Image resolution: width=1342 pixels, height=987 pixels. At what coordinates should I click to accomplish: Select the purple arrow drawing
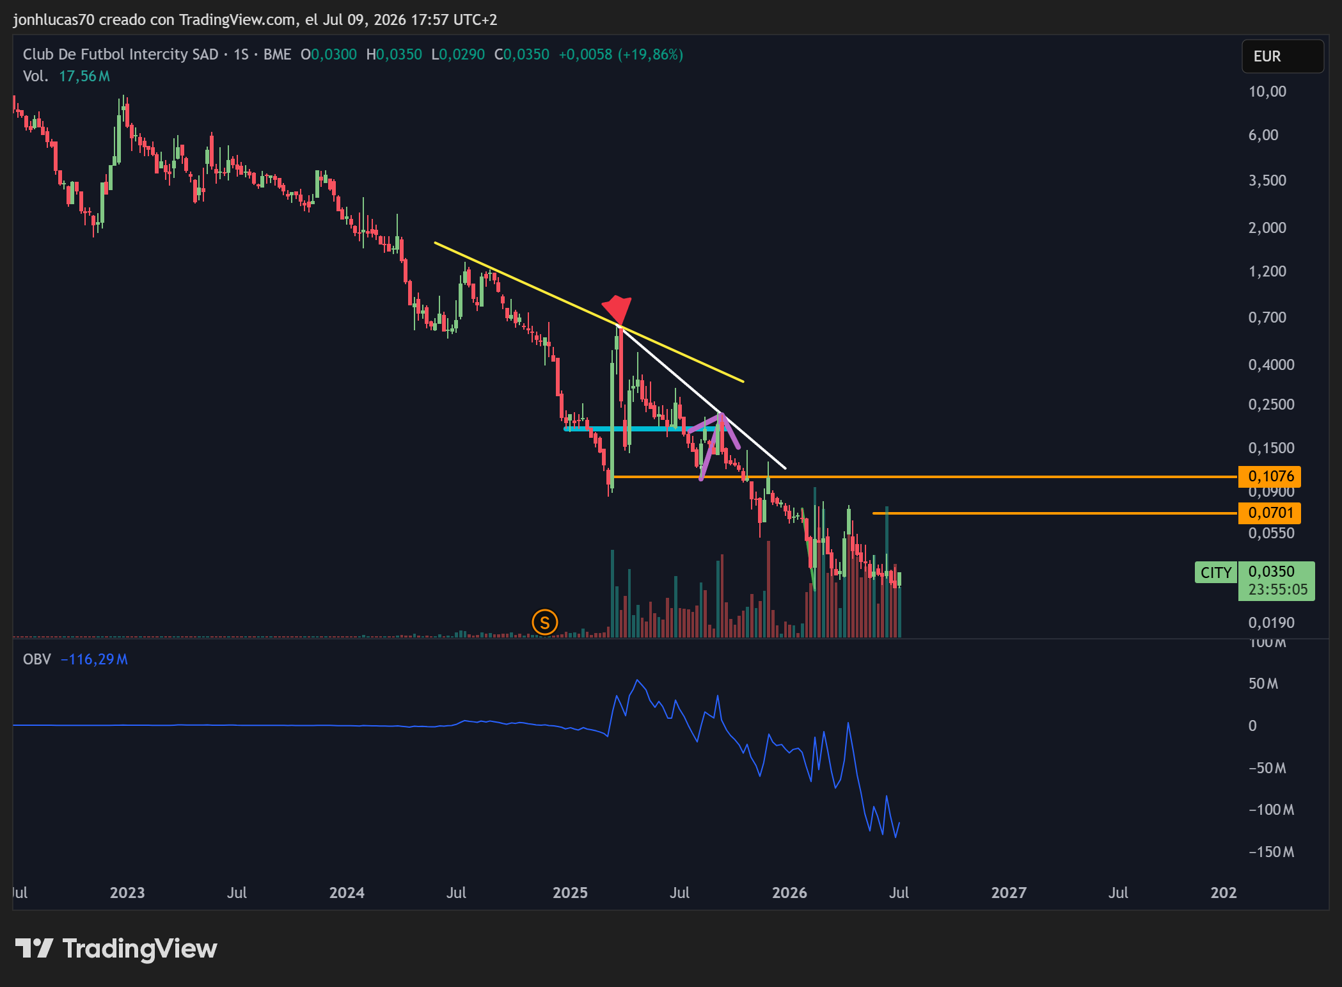(719, 444)
